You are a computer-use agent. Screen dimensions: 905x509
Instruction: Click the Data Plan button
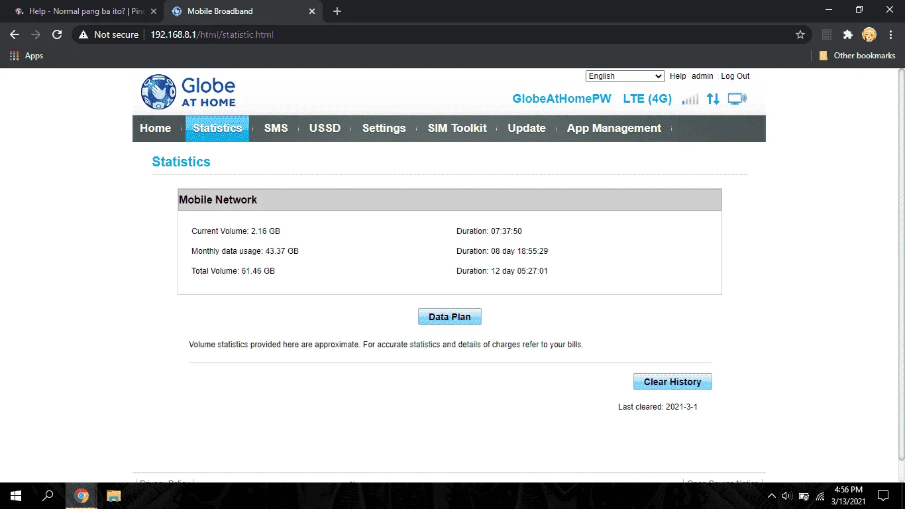(x=450, y=317)
